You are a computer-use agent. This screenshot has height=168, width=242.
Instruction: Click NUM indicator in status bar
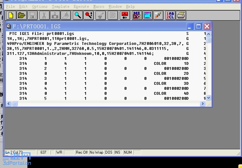128,152
